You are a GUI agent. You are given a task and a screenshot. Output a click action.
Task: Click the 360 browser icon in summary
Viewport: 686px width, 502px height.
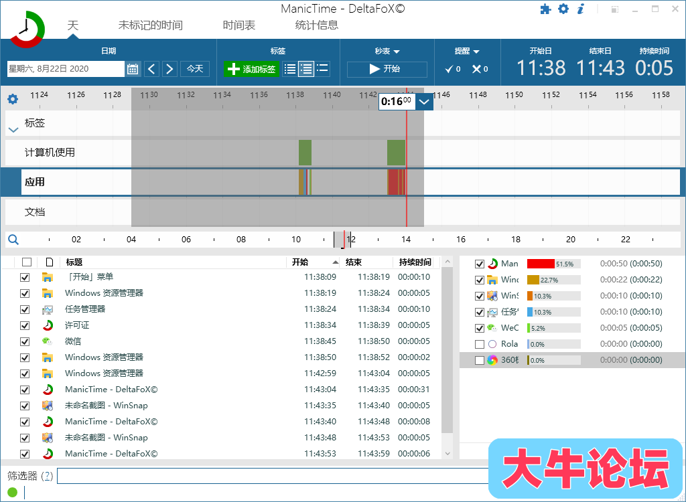(x=492, y=360)
